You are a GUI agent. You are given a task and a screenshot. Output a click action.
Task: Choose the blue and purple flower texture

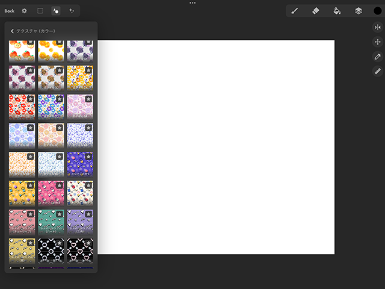pos(51,106)
